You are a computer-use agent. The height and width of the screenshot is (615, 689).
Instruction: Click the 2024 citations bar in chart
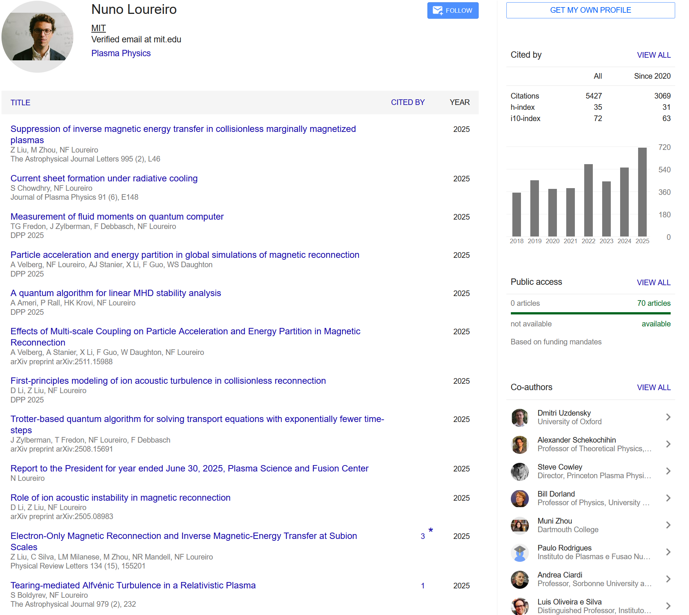pyautogui.click(x=624, y=202)
